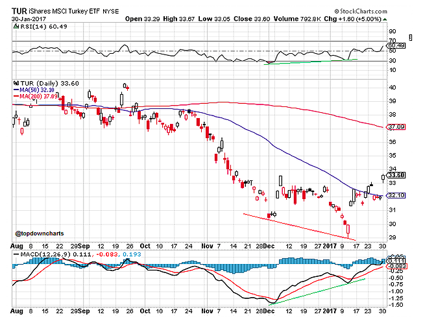The height and width of the screenshot is (323, 423).
Task: Select the Close 33.60 header value
Action: tap(252, 19)
